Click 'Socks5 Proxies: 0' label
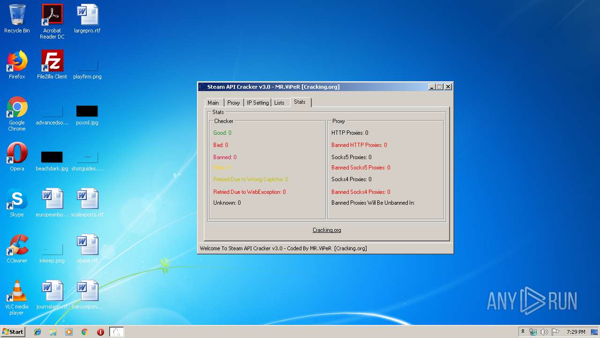Screen dimensions: 600x338 tap(352, 157)
